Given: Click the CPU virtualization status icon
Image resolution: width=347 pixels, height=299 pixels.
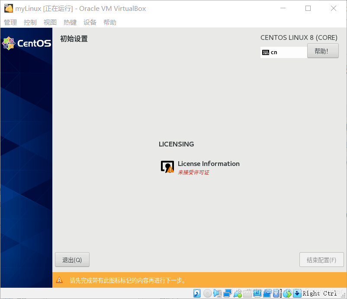Looking at the screenshot, I should click(x=276, y=293).
